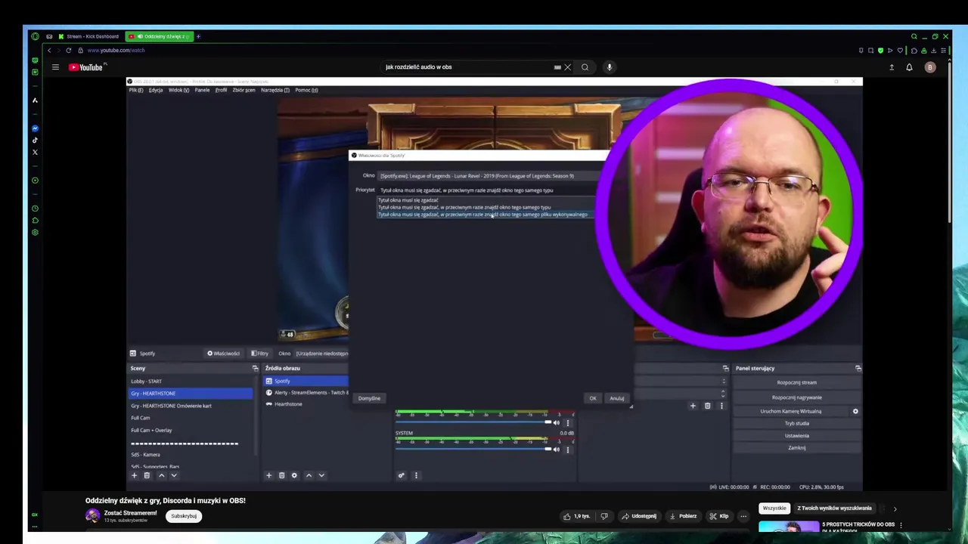Open the YouTube account avatar menu
Image resolution: width=968 pixels, height=544 pixels.
click(929, 67)
